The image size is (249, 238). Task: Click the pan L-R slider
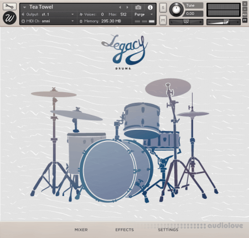click(186, 22)
